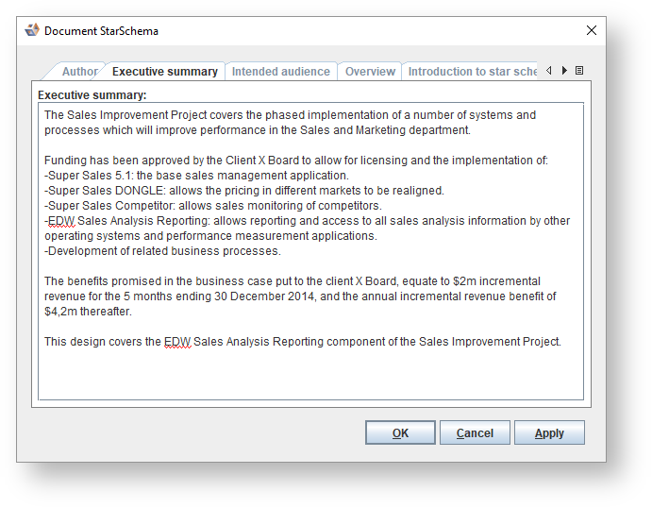
Task: Click the Document StarSchema title bar text
Action: pyautogui.click(x=101, y=31)
